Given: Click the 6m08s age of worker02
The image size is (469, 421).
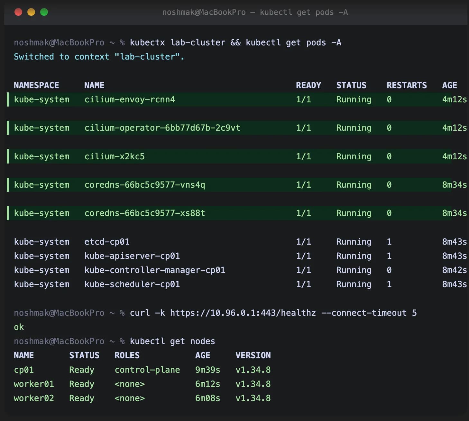Looking at the screenshot, I should tap(208, 398).
